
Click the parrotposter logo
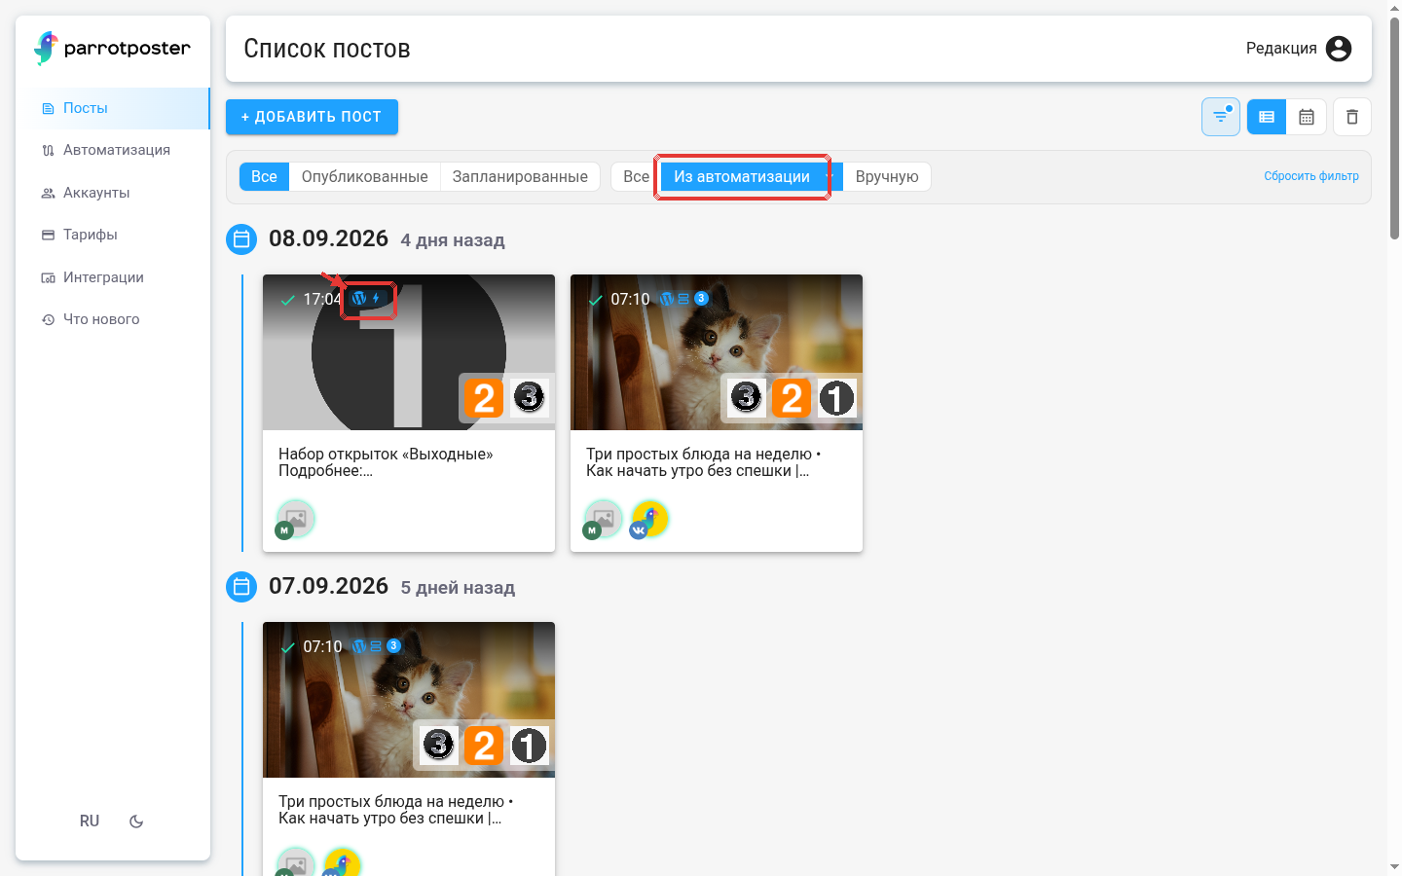(112, 48)
